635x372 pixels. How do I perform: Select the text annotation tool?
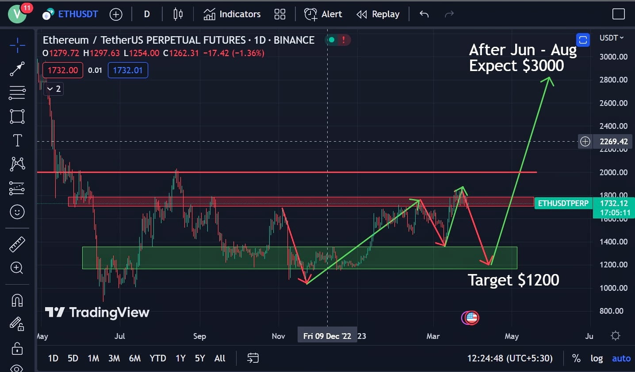pyautogui.click(x=17, y=140)
